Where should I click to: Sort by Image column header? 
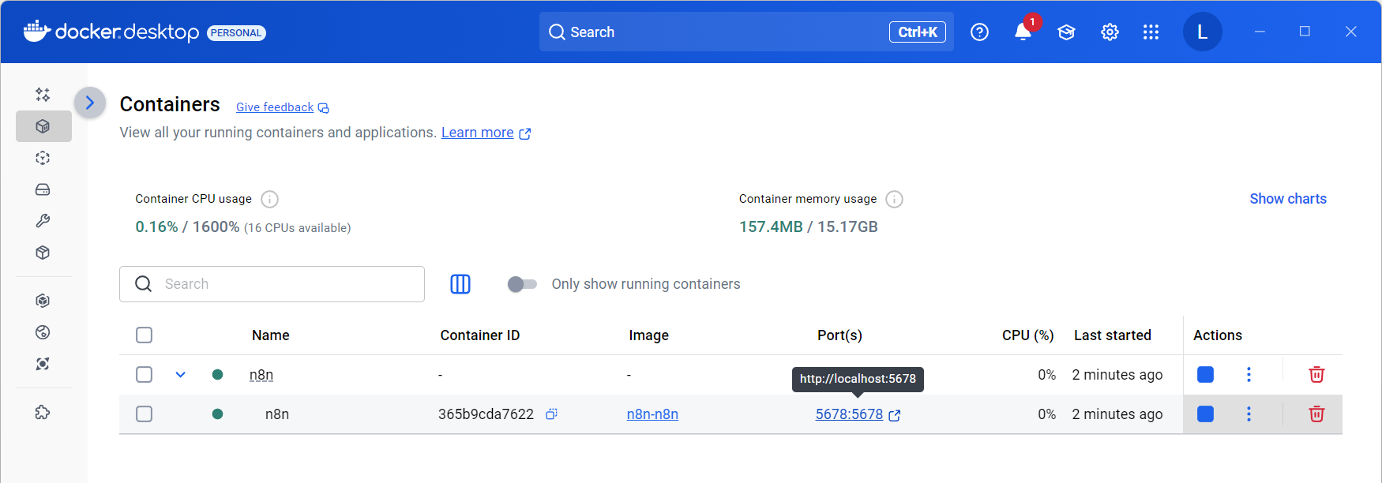coord(648,335)
